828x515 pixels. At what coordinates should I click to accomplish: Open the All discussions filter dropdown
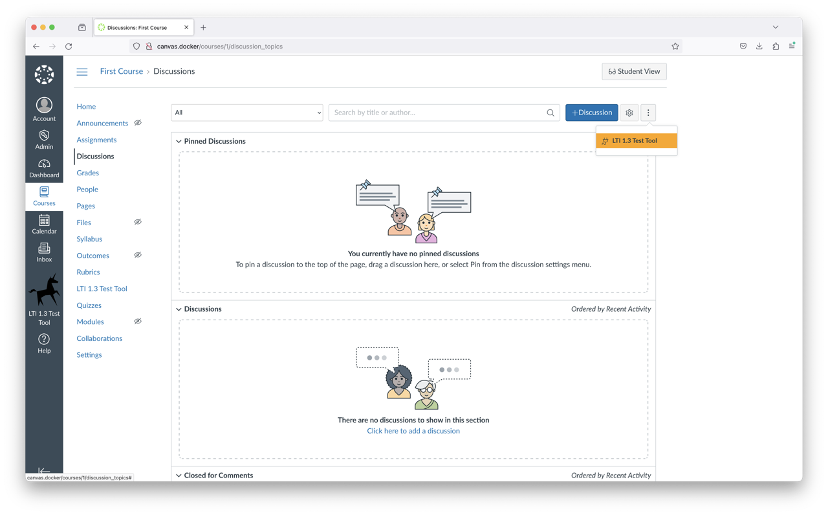point(246,113)
